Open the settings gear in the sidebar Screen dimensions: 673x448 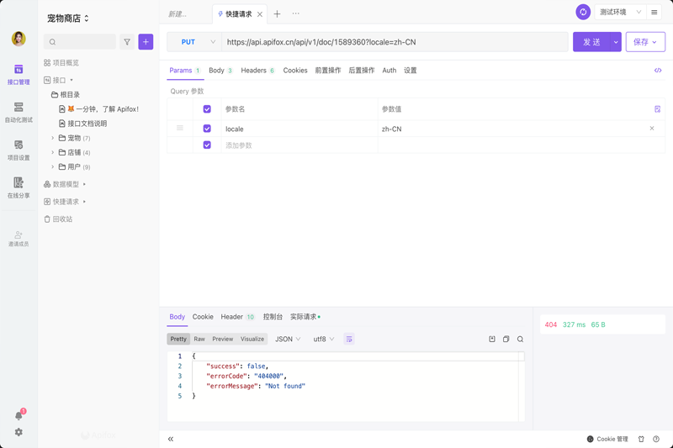[x=19, y=432]
